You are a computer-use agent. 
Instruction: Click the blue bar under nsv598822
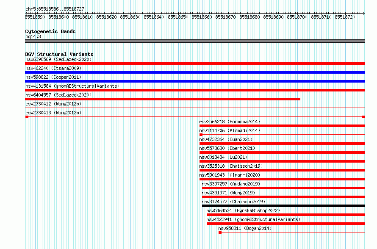tap(195, 81)
